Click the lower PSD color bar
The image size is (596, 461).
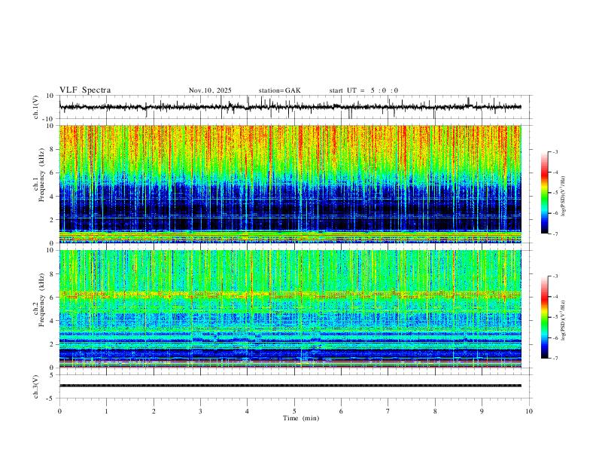(x=544, y=317)
